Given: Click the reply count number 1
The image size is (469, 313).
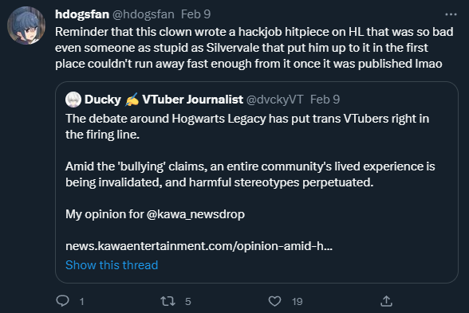Looking at the screenshot, I should click(x=81, y=302).
